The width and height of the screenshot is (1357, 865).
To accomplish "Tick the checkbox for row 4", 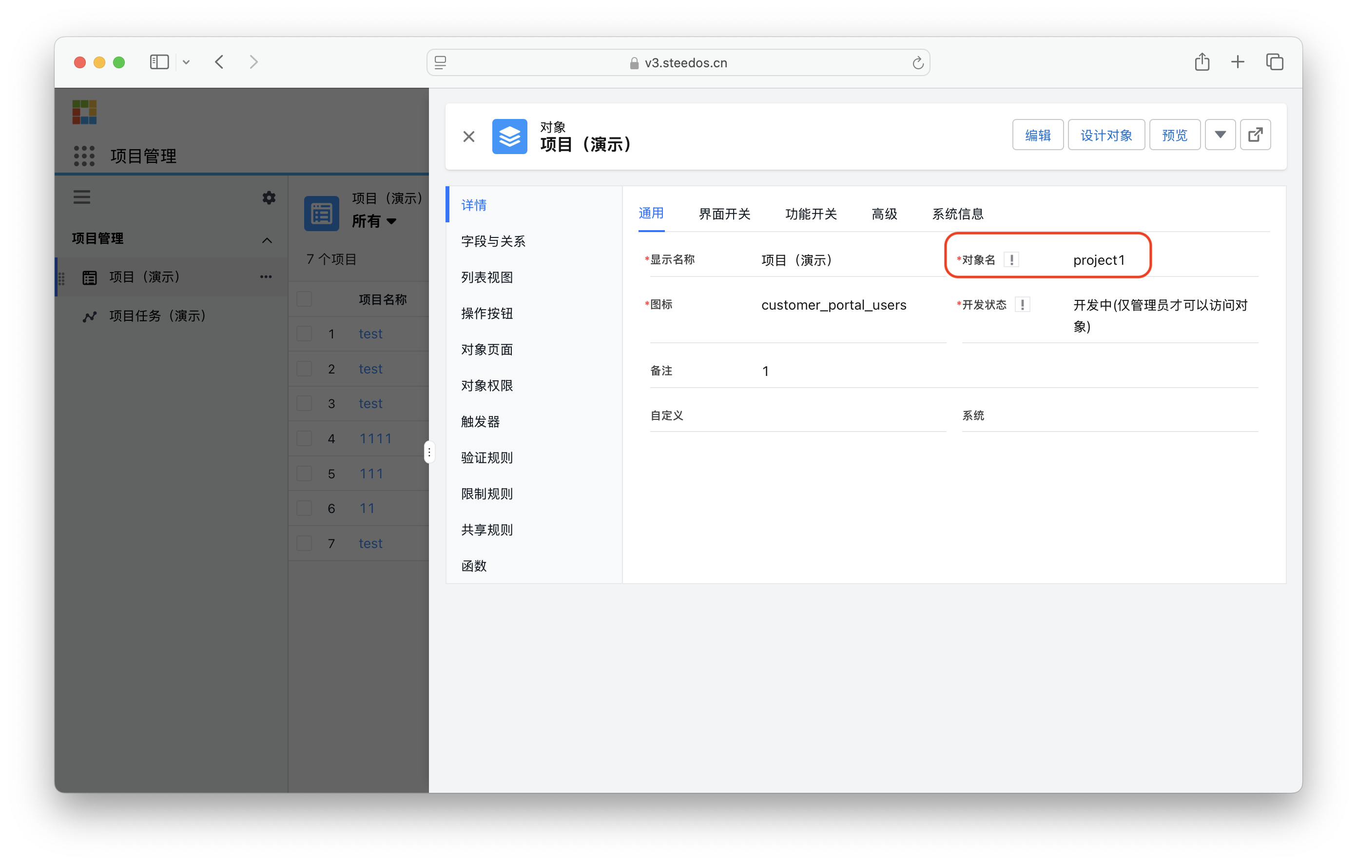I will point(304,438).
